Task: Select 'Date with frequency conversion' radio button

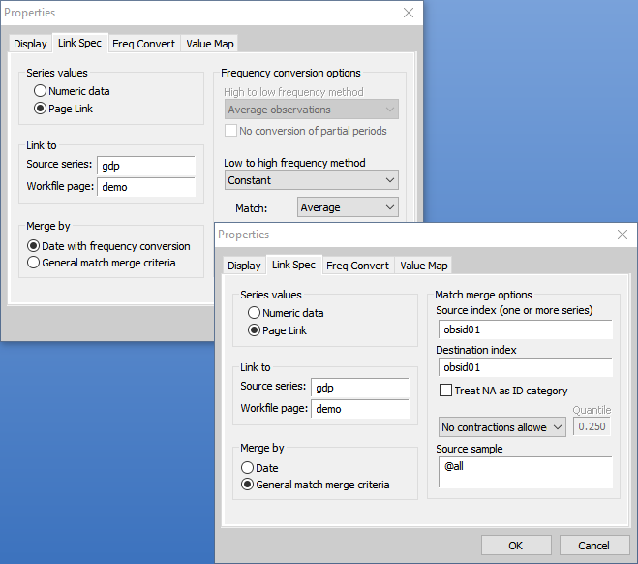Action: [x=34, y=246]
